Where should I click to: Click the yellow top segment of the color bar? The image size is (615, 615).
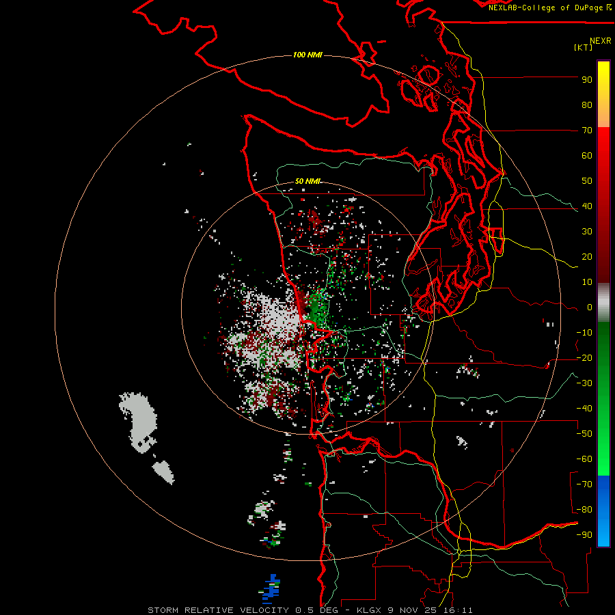(x=603, y=94)
